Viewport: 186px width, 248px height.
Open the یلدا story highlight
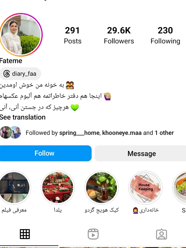(x=58, y=188)
